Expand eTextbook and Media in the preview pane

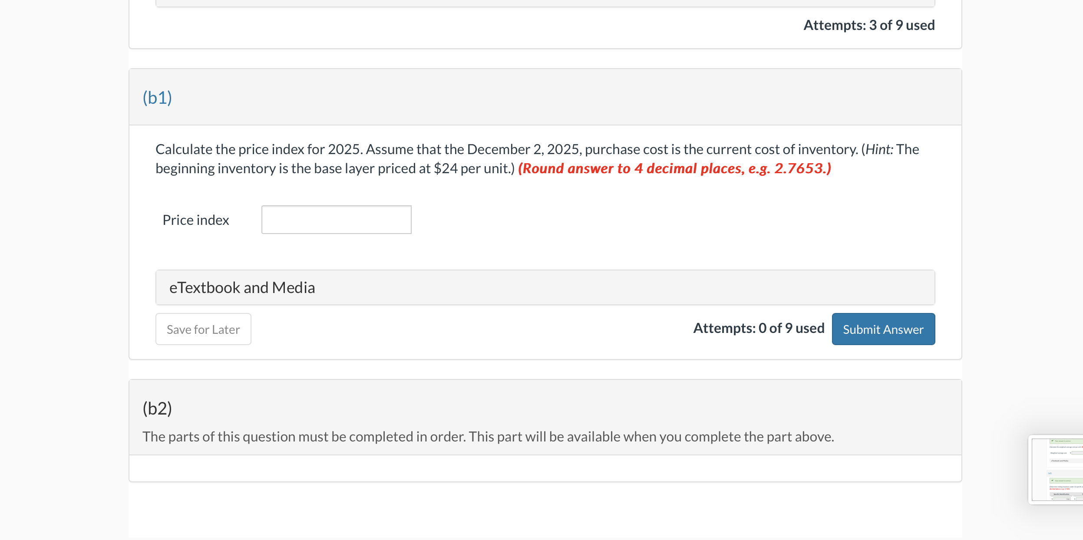point(1060,461)
